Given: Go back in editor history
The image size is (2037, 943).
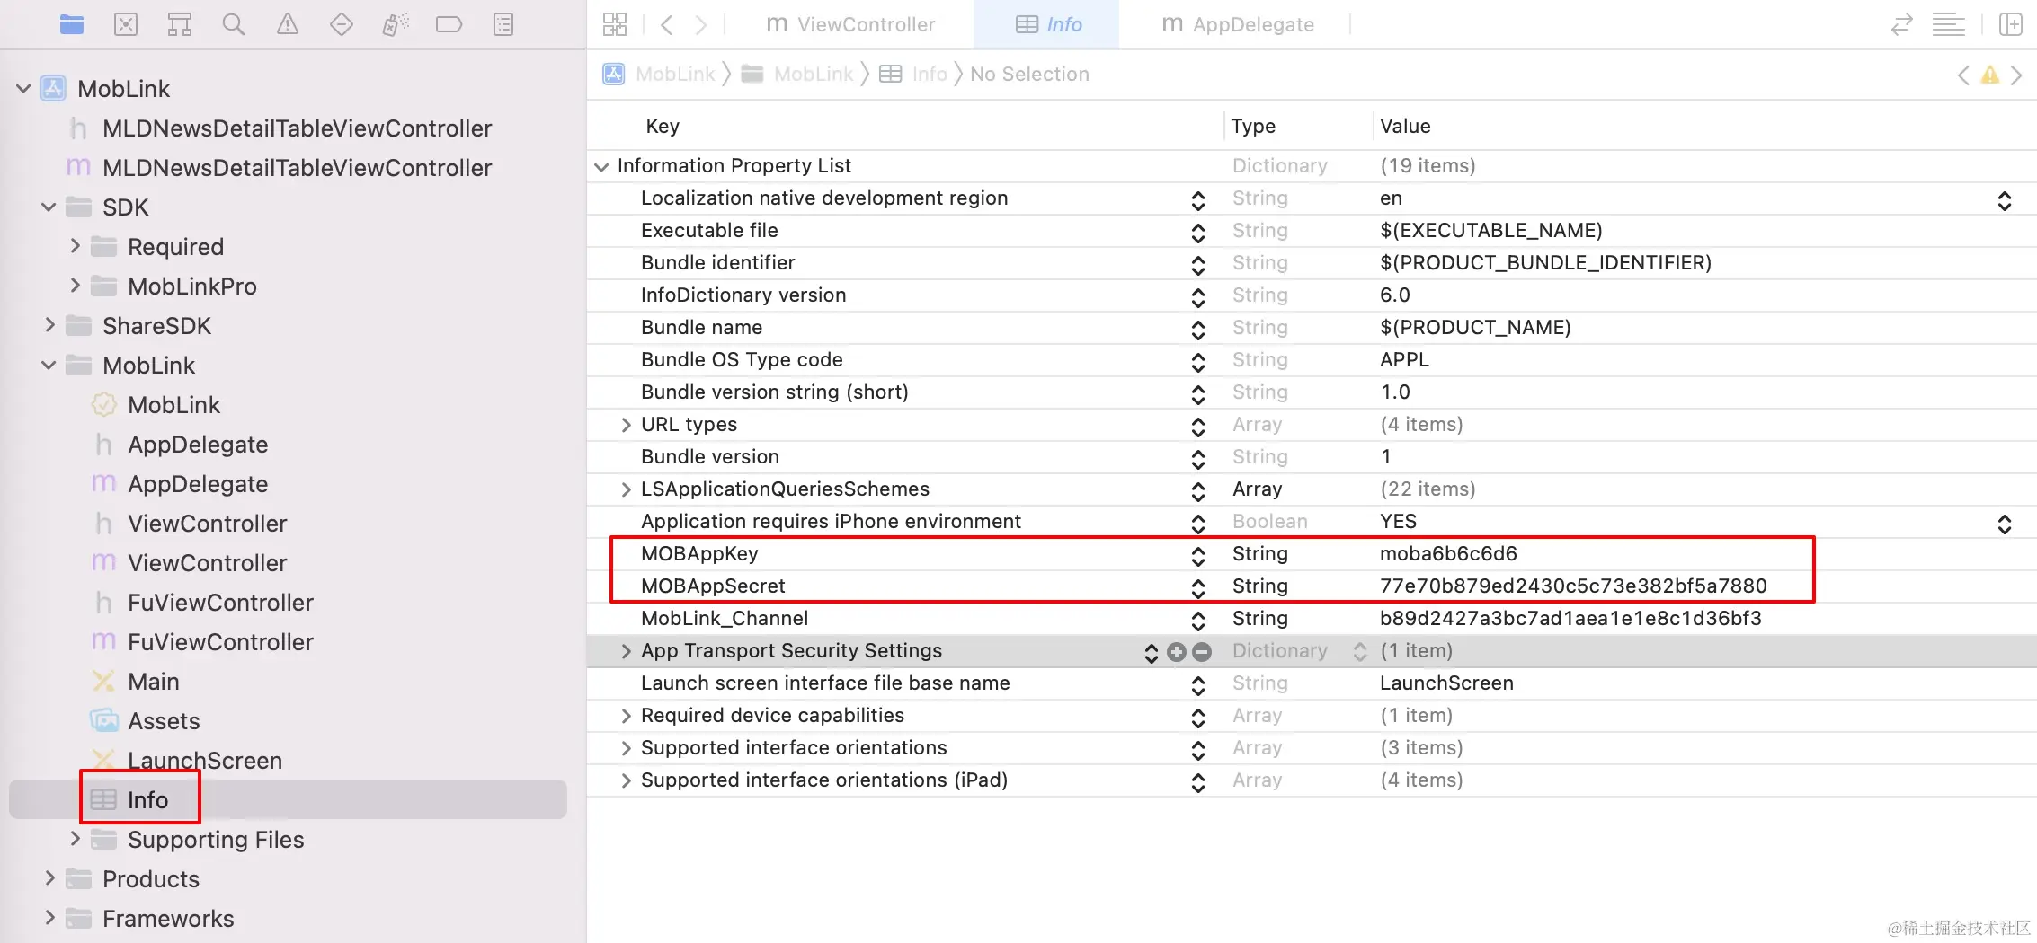Looking at the screenshot, I should [666, 24].
